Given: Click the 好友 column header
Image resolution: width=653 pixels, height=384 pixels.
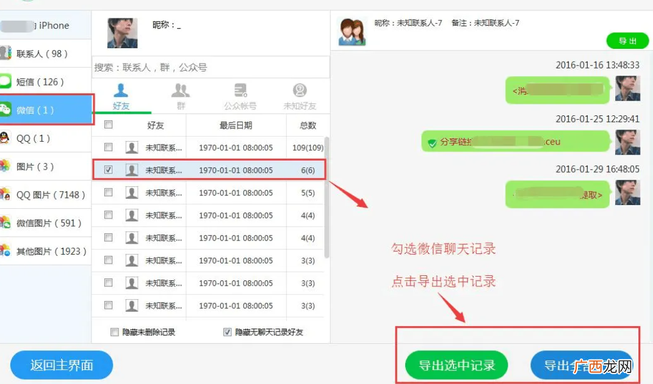Looking at the screenshot, I should click(156, 125).
